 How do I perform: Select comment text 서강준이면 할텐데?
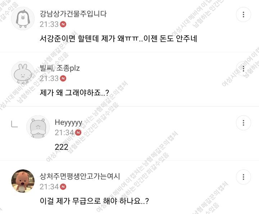[x=69, y=38]
